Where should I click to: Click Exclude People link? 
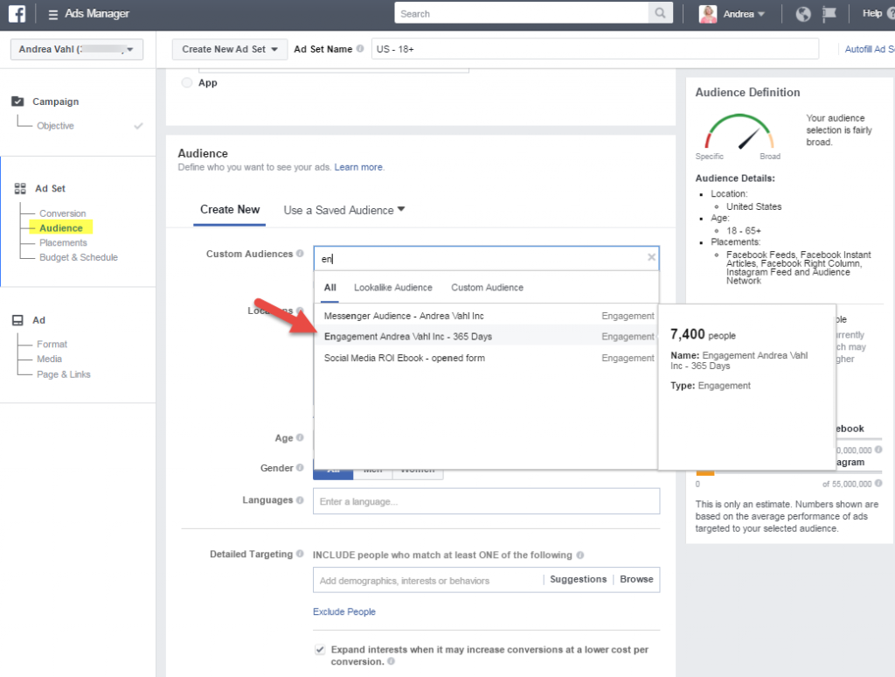pyautogui.click(x=344, y=611)
